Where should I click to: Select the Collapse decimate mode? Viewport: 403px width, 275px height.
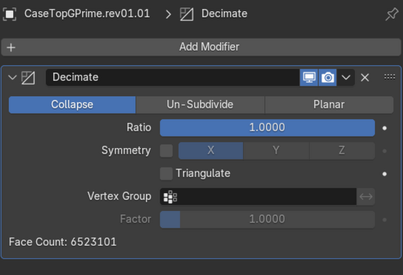pos(72,105)
